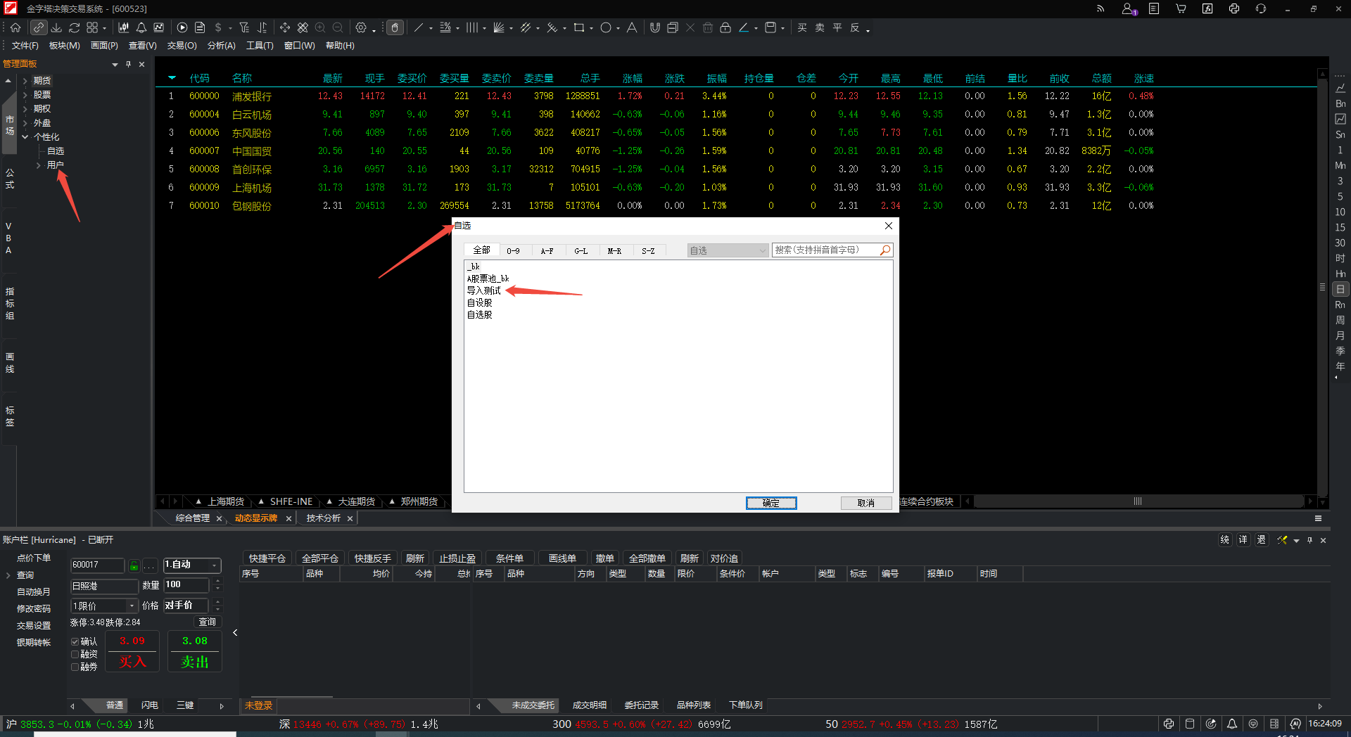Click the candlestick chart toolbar icon
The image size is (1351, 737).
(x=124, y=27)
